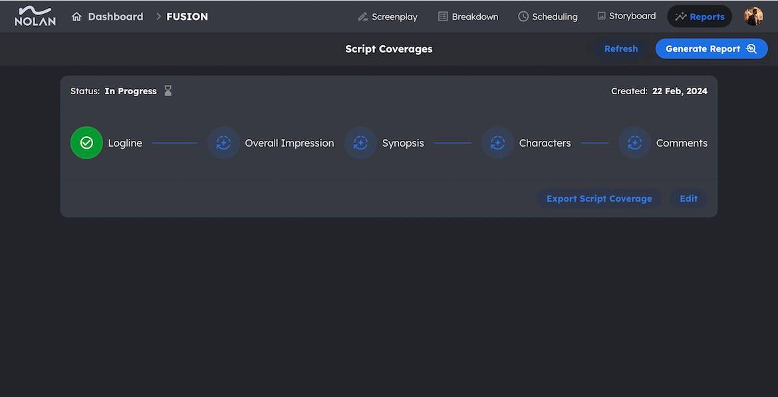778x397 pixels.
Task: Click the green Logline checkmark icon
Action: (86, 143)
